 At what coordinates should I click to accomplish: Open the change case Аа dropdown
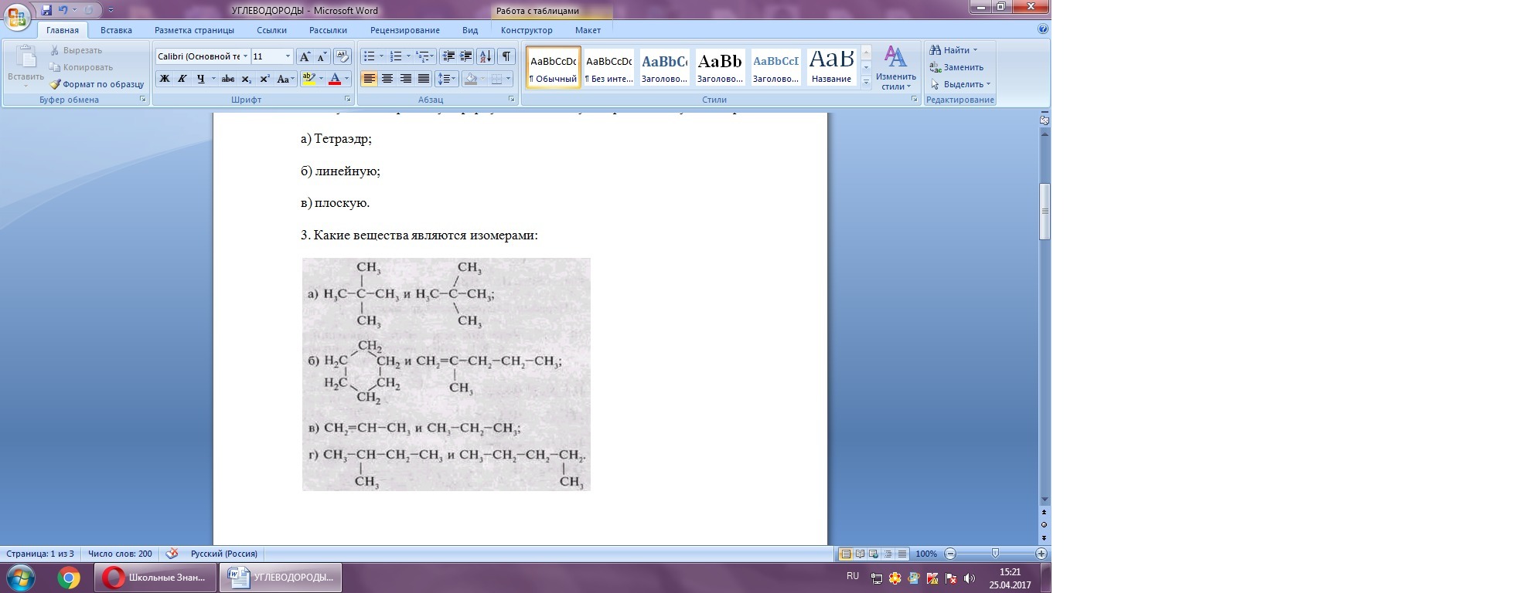point(285,79)
